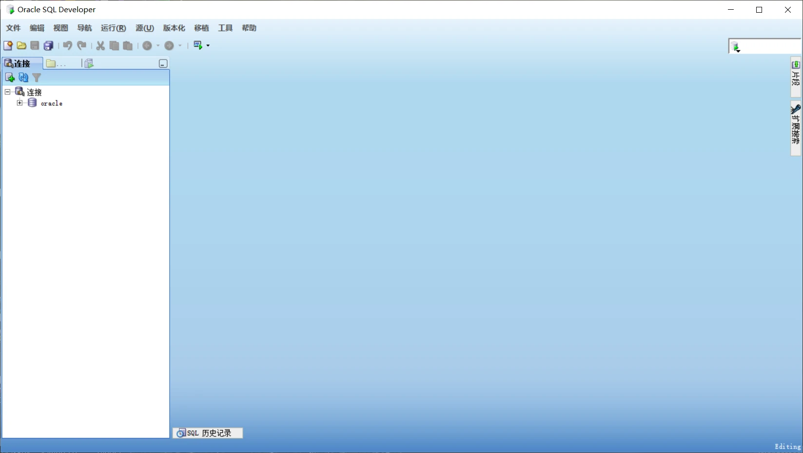Open the 视图 menu
803x453 pixels.
pos(60,28)
